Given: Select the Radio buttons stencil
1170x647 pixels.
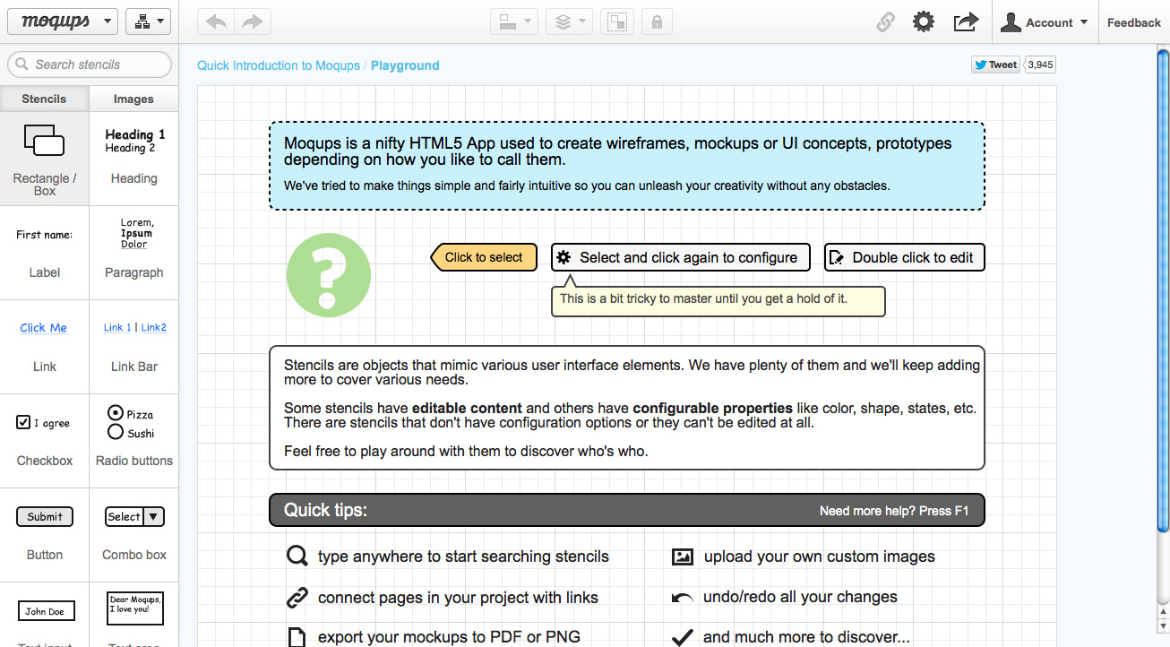Looking at the screenshot, I should pyautogui.click(x=134, y=441).
